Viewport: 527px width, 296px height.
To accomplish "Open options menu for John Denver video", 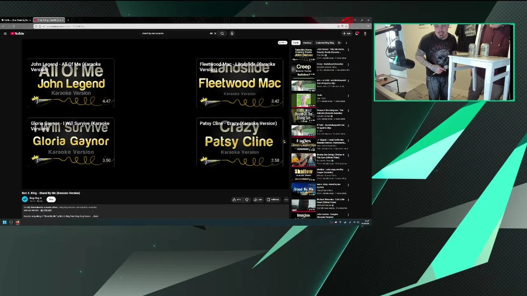I will click(348, 50).
